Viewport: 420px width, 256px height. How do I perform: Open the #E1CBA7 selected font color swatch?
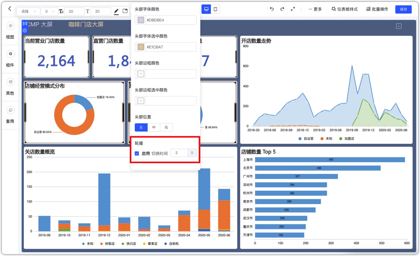point(141,47)
